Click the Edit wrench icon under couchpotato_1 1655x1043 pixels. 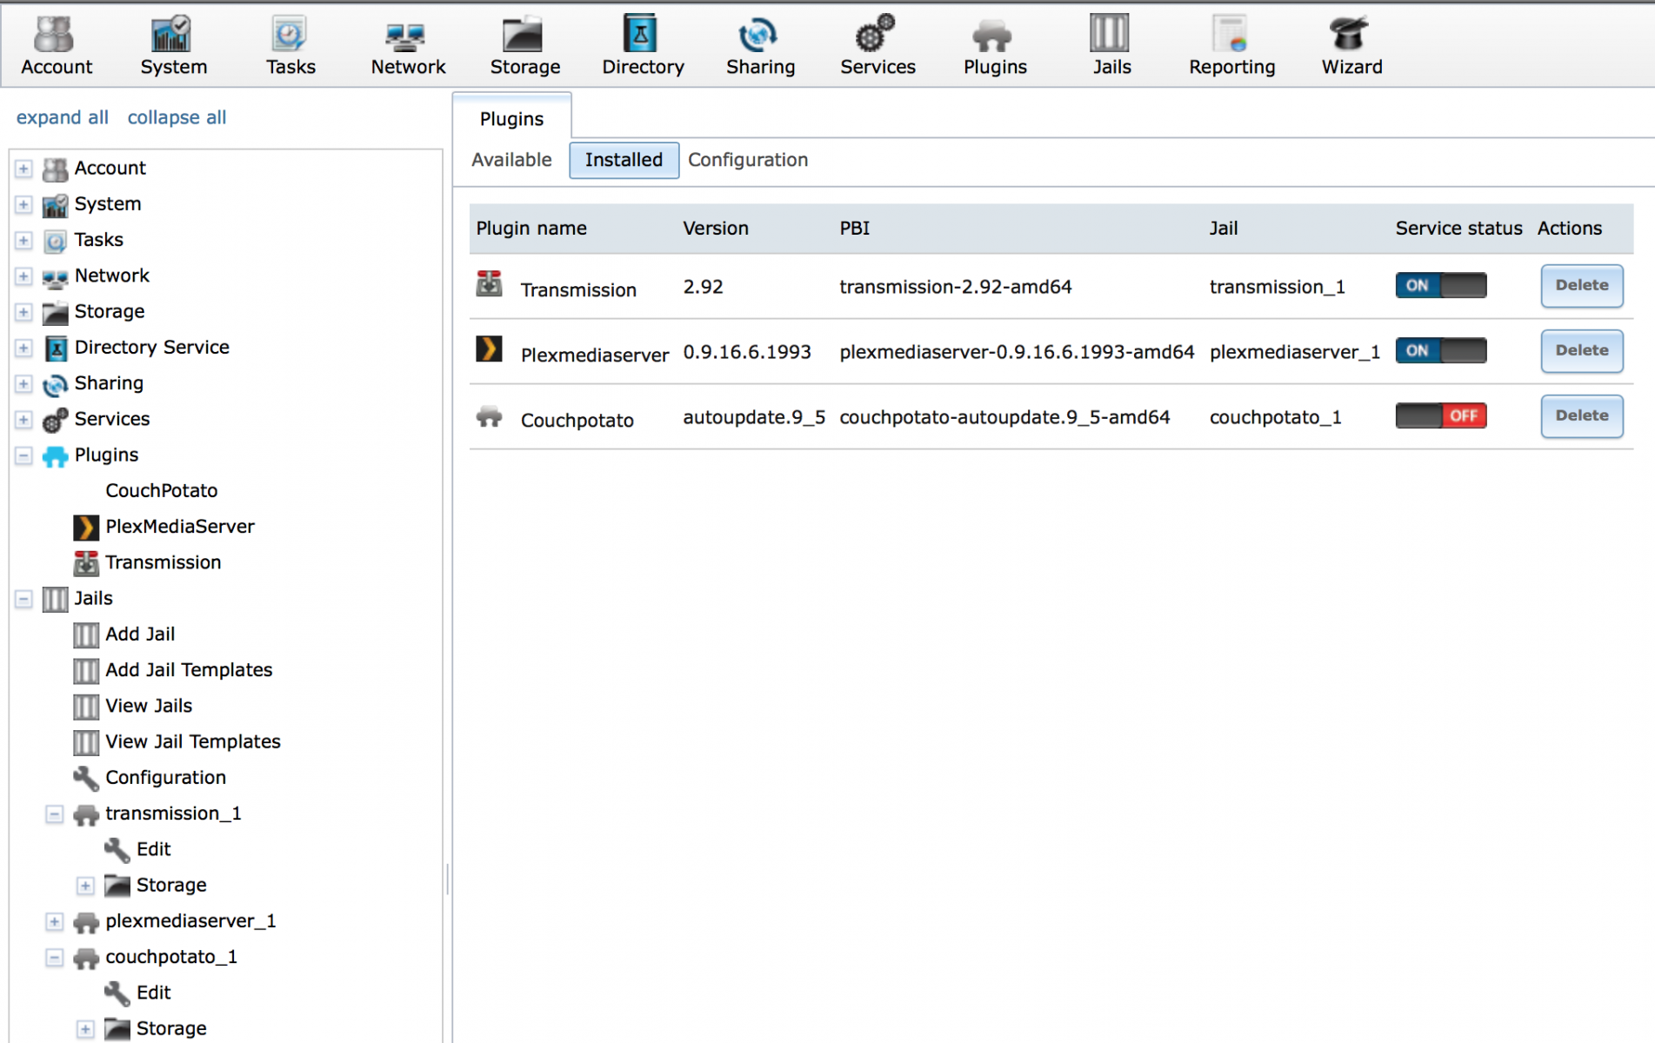(117, 993)
